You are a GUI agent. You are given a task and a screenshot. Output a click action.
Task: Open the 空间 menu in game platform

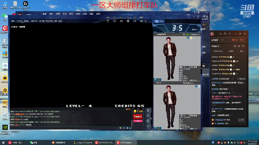click(51, 14)
